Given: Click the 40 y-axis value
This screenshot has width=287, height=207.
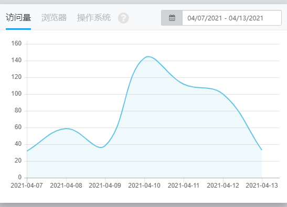Looking at the screenshot, I should coord(18,144).
